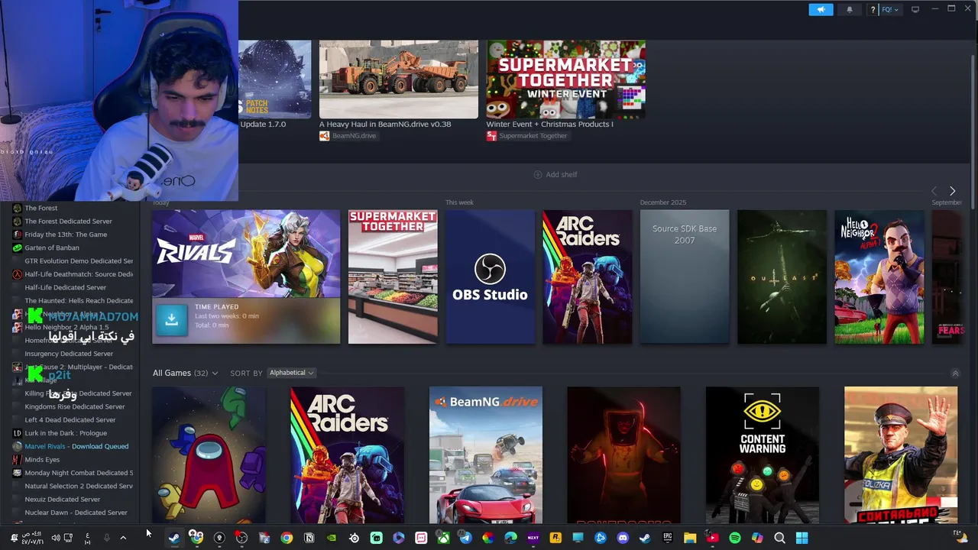Select Marvel Rivals recent game card
The image size is (978, 550).
point(246,277)
